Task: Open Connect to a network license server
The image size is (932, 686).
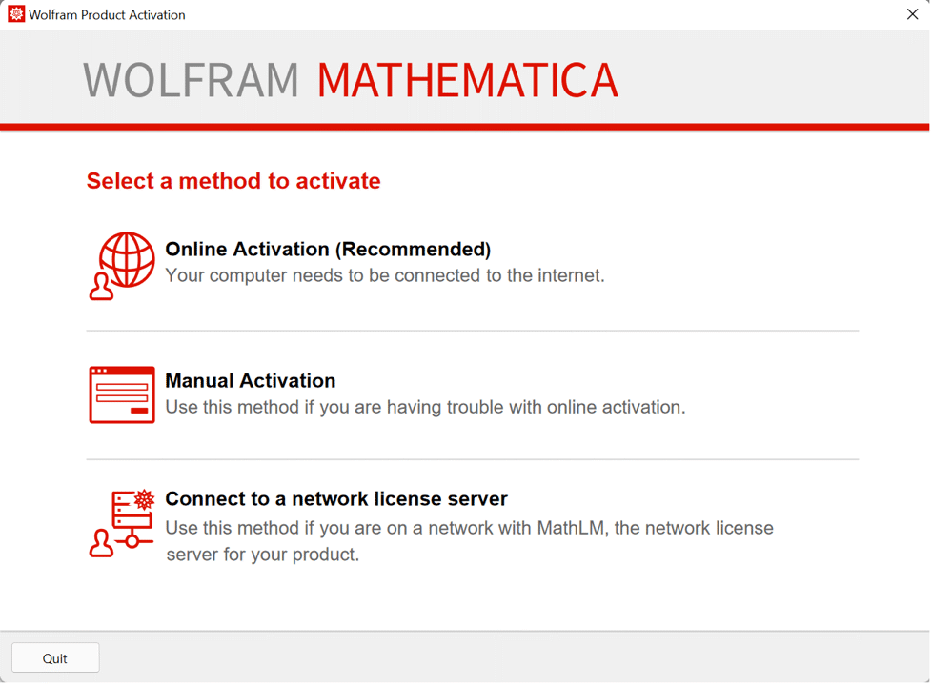Action: tap(335, 498)
